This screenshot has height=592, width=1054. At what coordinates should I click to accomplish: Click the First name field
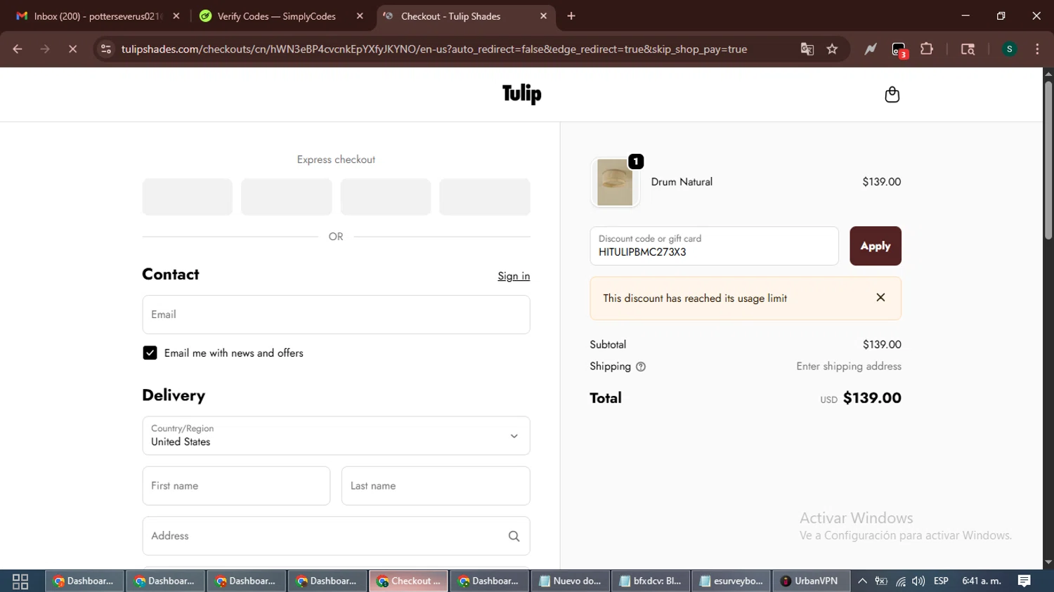coord(236,486)
